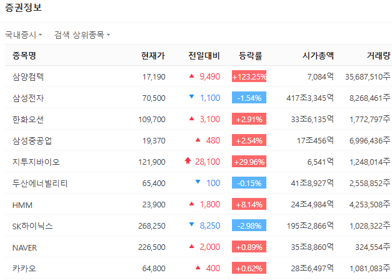Click the upper-limit arrow beside 28,100
This screenshot has width=392, height=280.
pyautogui.click(x=188, y=160)
